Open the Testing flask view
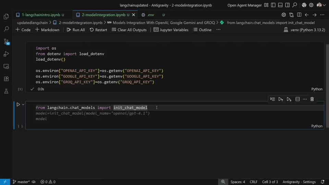 click(6, 91)
